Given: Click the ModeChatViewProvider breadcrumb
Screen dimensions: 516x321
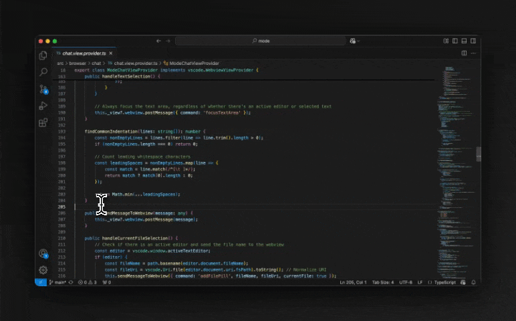Looking at the screenshot, I should click(x=191, y=64).
